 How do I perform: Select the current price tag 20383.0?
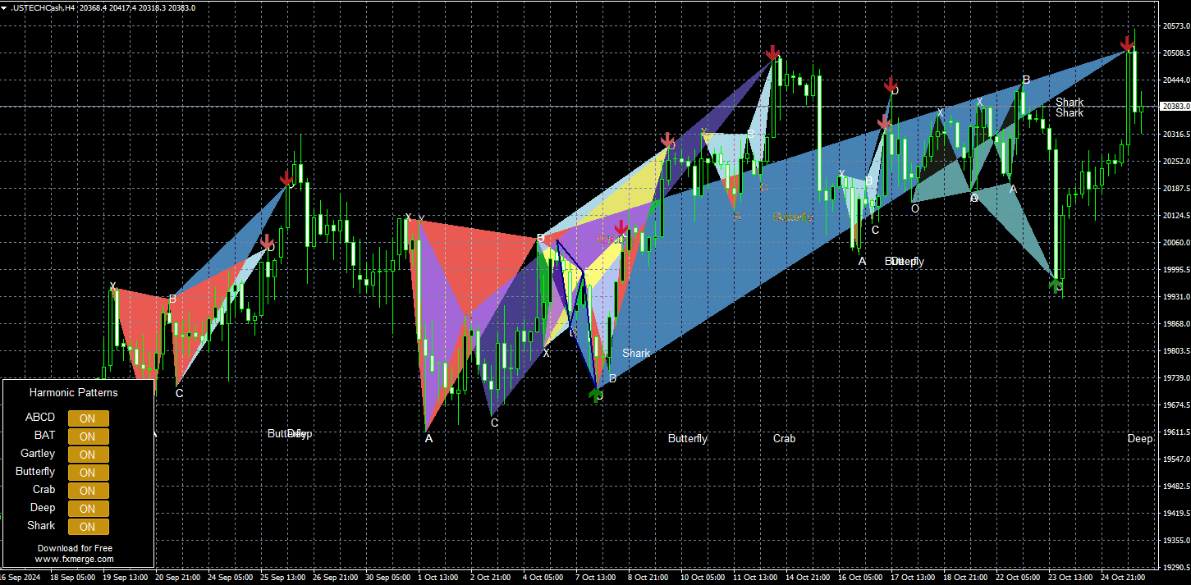click(x=1176, y=107)
